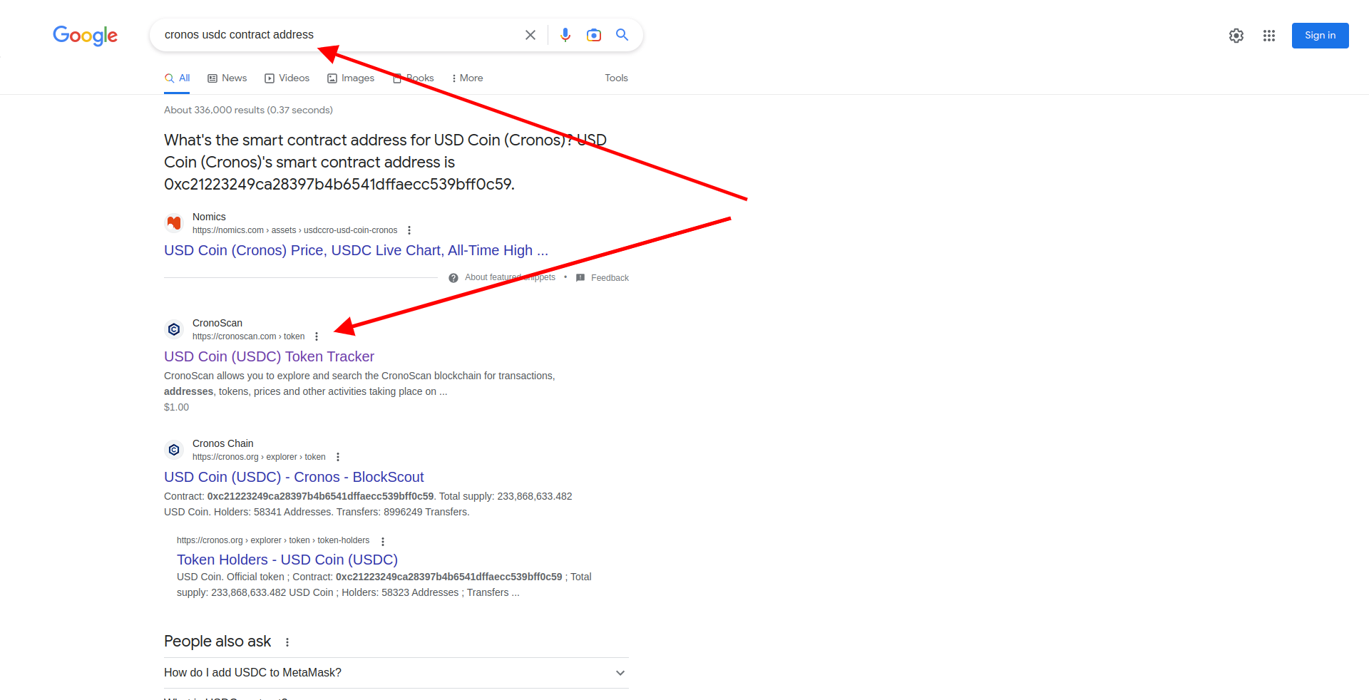Open Token Holders - USD Coin (USDC) link
The height and width of the screenshot is (700, 1369).
click(x=287, y=560)
